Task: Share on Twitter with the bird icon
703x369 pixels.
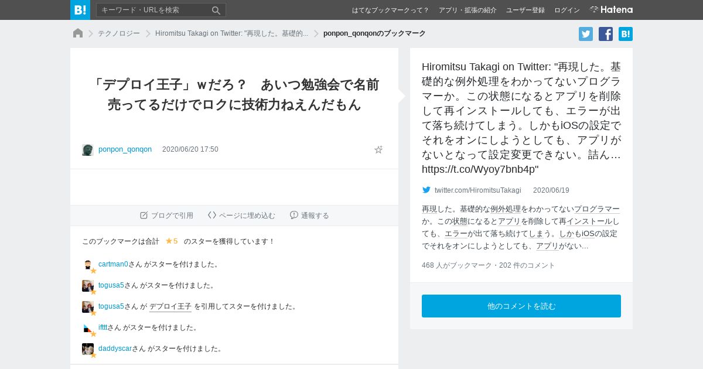Action: click(x=586, y=34)
